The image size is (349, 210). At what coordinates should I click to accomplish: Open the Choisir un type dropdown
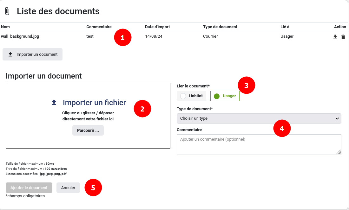259,118
